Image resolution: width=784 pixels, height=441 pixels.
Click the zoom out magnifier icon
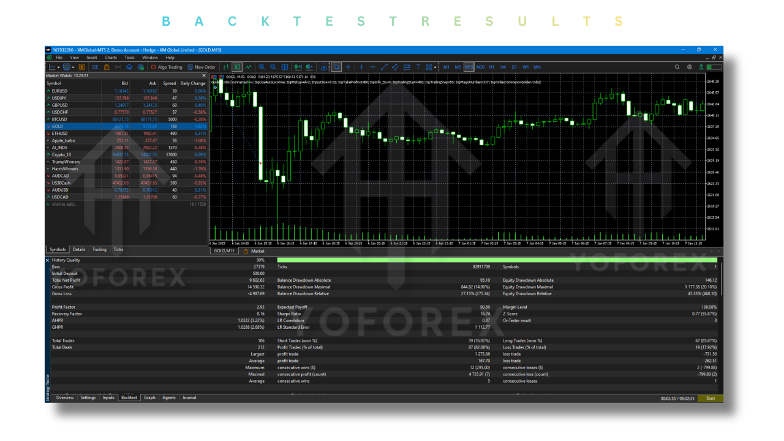(273, 67)
